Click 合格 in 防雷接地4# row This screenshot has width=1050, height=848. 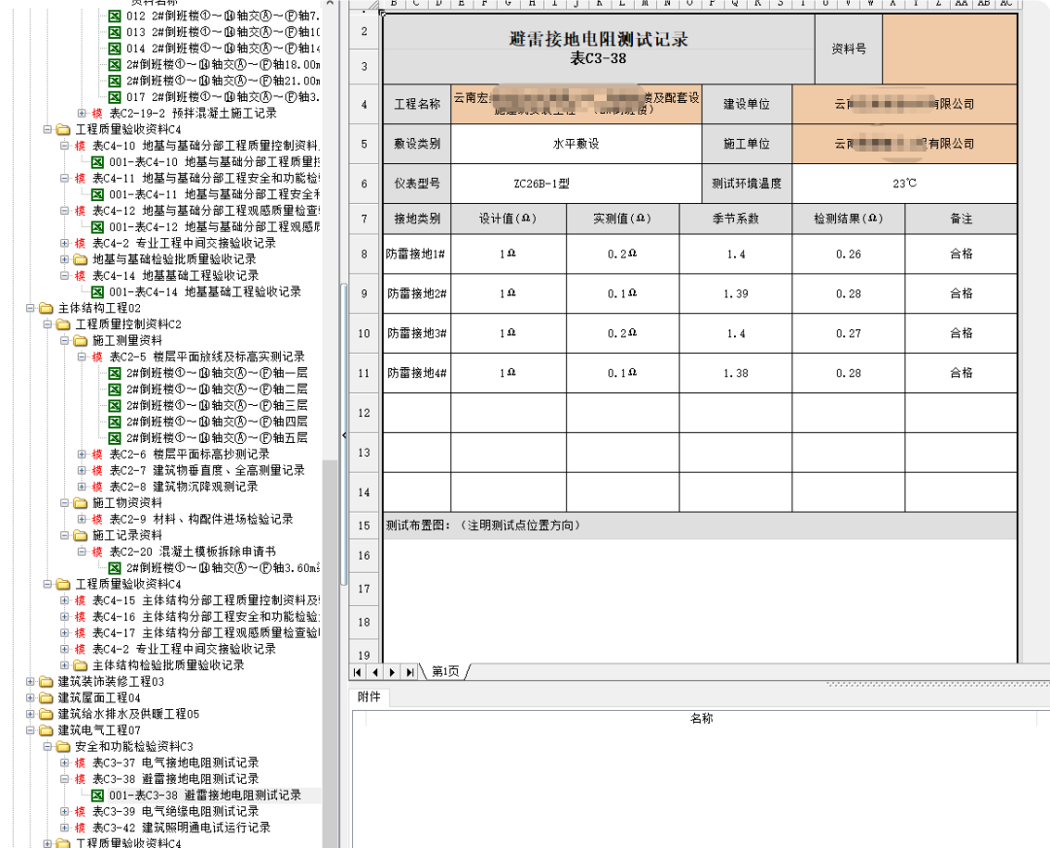click(961, 373)
